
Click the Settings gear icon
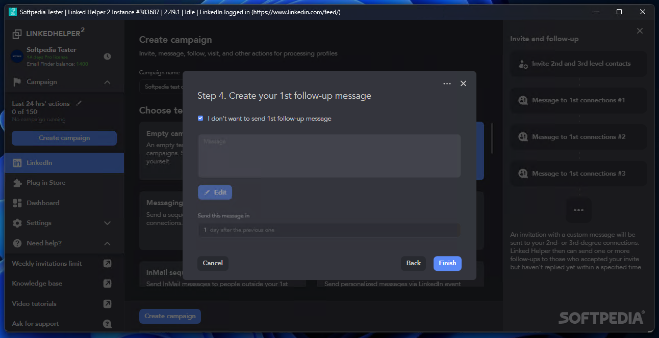pyautogui.click(x=17, y=223)
